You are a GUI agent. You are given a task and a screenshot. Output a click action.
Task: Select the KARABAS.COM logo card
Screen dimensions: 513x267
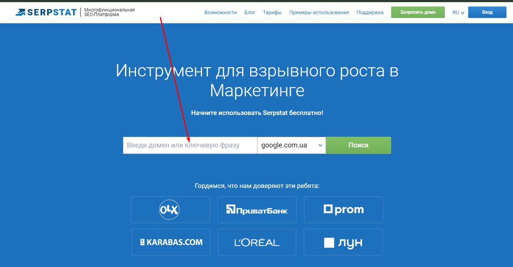coord(171,242)
